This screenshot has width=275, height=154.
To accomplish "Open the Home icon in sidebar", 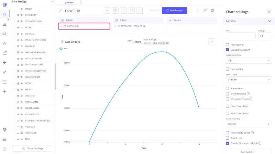I will (x=4, y=14).
